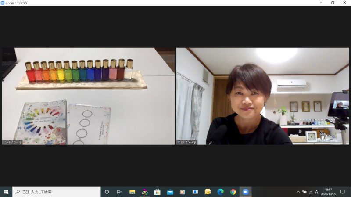Viewport: 351px width, 197px height.
Task: Open the Wi-Fi network flyout in the tray
Action: (x=311, y=192)
